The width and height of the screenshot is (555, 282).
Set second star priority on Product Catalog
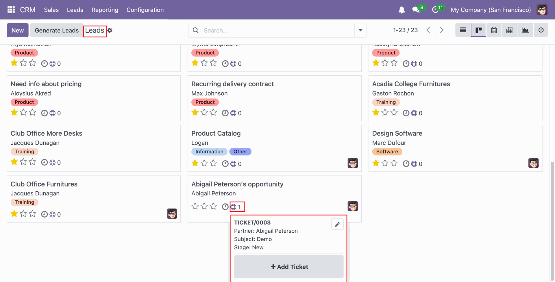click(x=204, y=163)
